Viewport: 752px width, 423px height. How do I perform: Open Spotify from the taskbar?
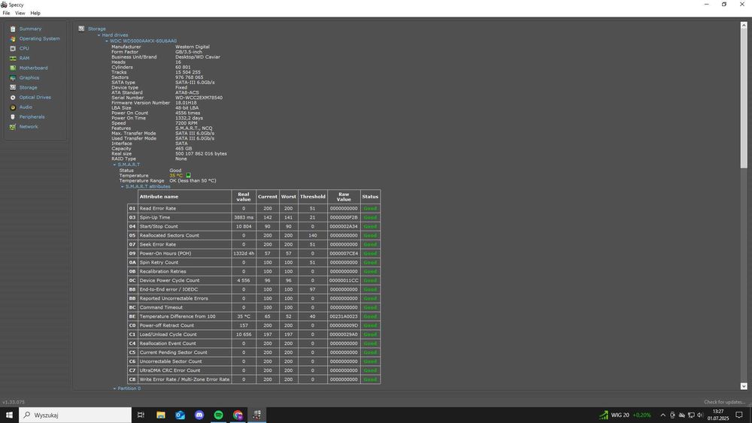[218, 415]
